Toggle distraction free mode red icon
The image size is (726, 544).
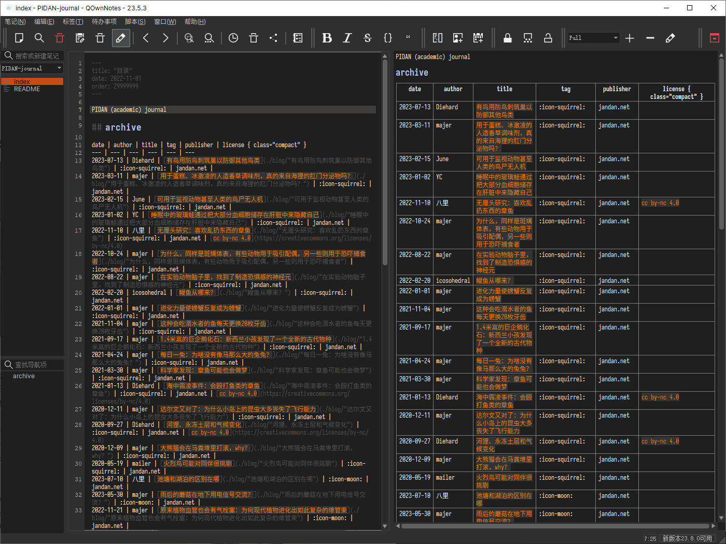[715, 38]
